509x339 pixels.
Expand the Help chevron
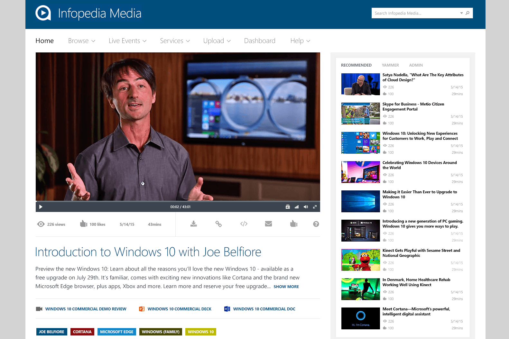308,41
